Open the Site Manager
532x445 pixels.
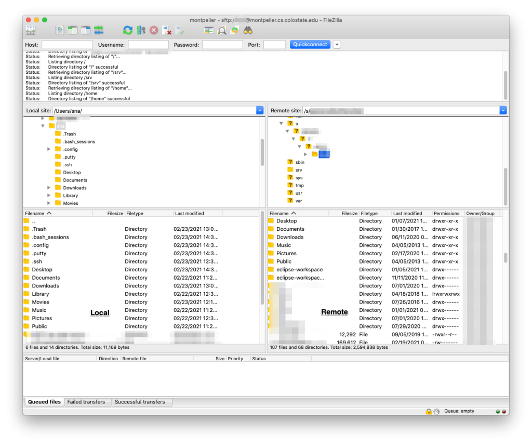coord(31,30)
